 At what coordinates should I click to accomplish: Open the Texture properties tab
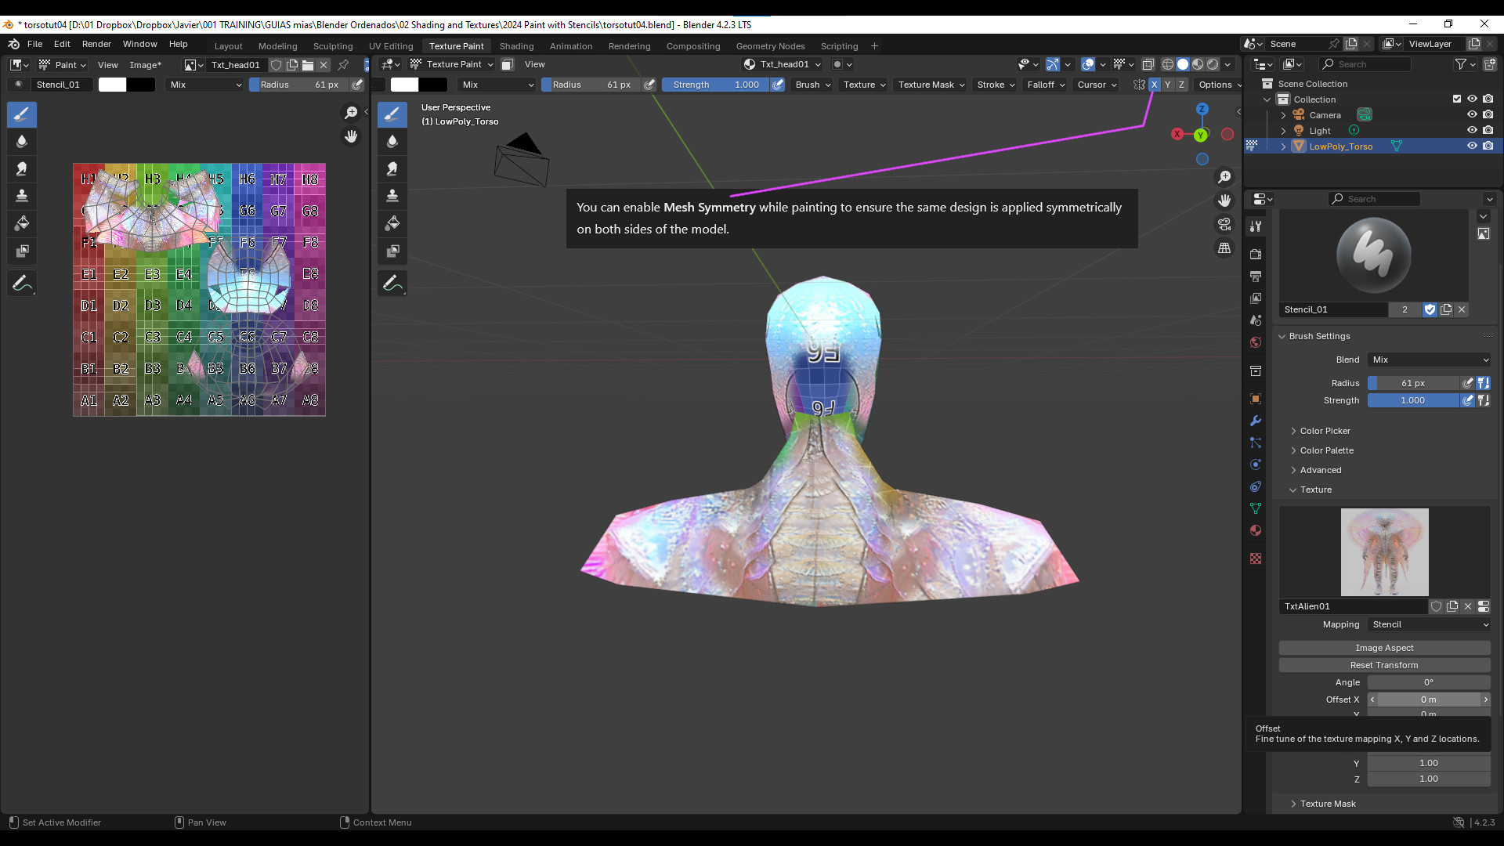coord(1256,559)
